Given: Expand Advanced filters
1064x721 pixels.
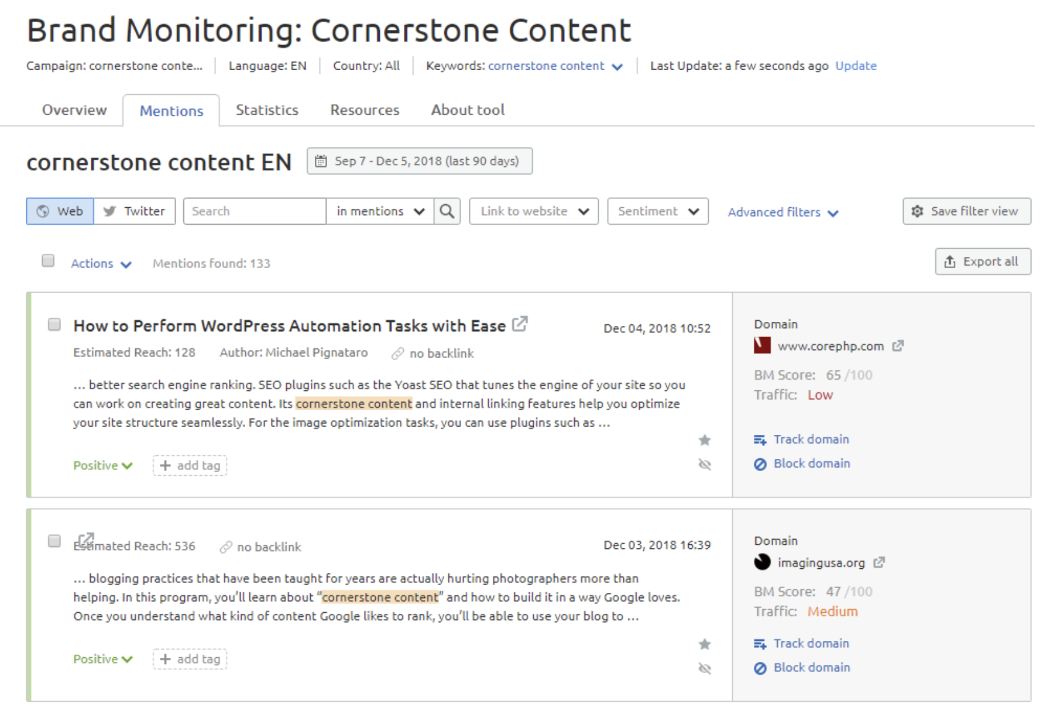Looking at the screenshot, I should tap(783, 212).
